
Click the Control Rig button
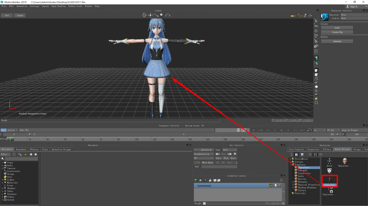point(337,32)
